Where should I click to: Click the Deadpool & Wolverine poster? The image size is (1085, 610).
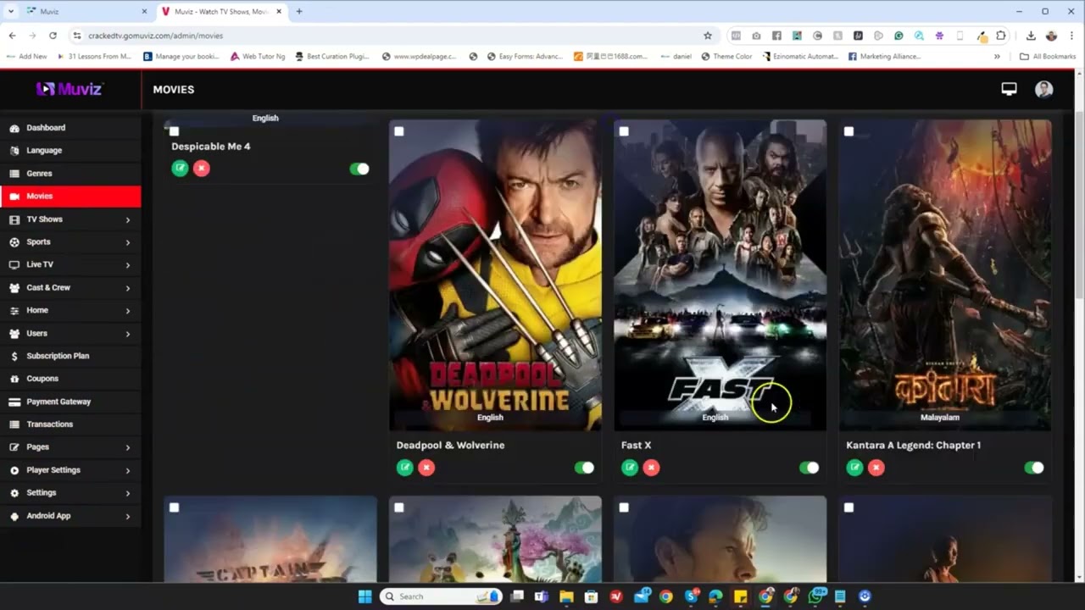point(495,275)
